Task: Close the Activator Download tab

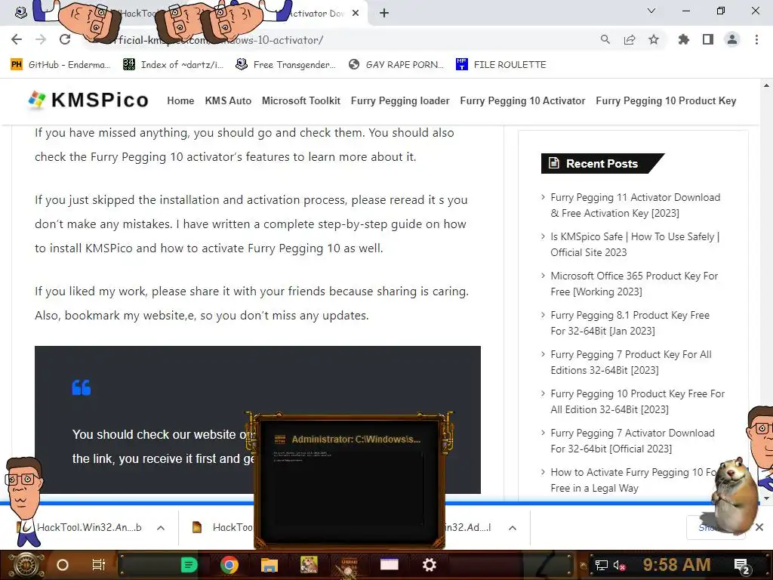Action: click(356, 14)
